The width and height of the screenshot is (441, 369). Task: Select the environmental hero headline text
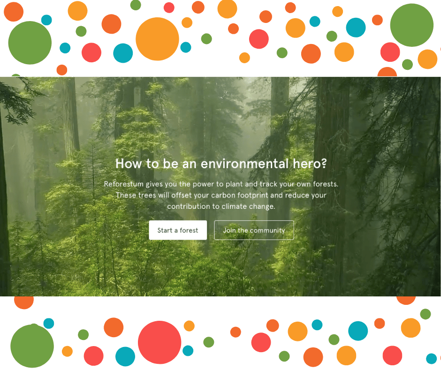tap(220, 164)
